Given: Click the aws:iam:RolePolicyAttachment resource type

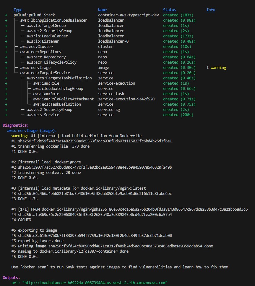Looking at the screenshot, I should point(63,99).
